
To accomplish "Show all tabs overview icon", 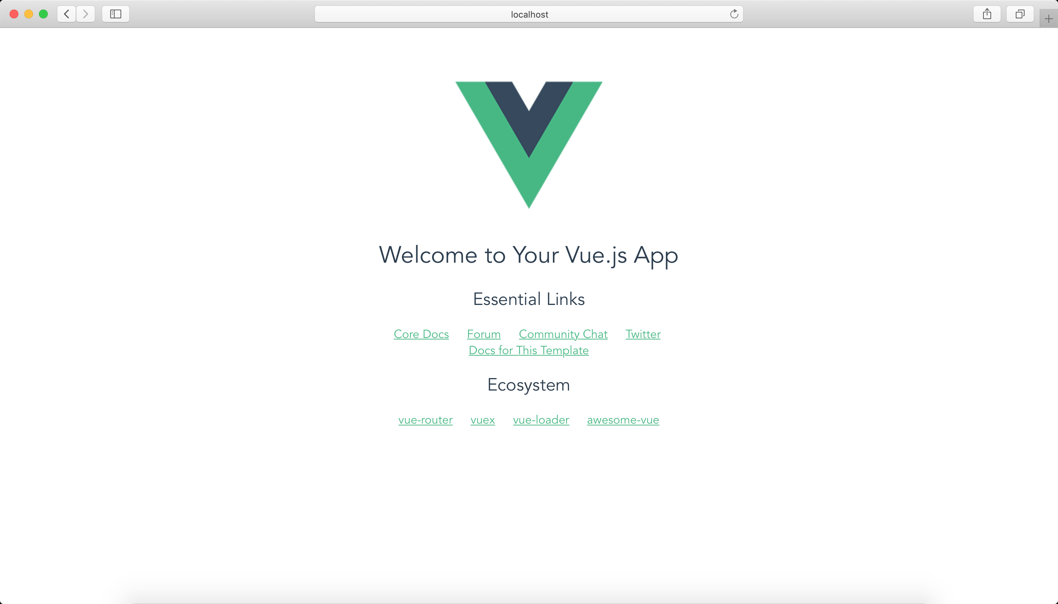I will (x=1020, y=14).
